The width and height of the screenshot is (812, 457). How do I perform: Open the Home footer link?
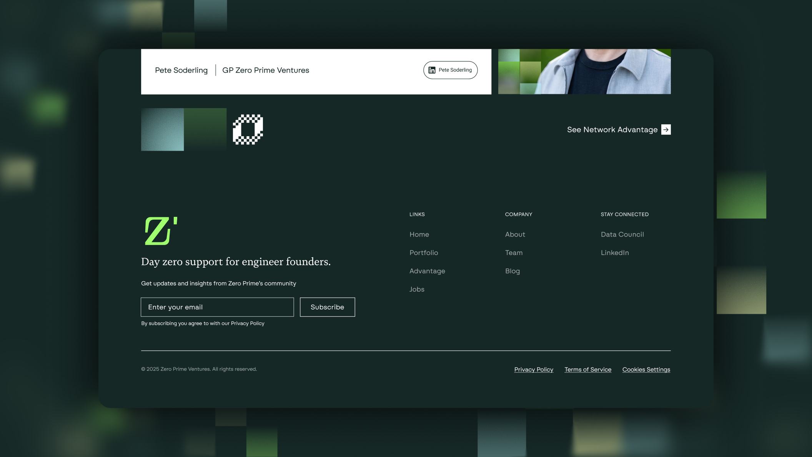coord(419,234)
